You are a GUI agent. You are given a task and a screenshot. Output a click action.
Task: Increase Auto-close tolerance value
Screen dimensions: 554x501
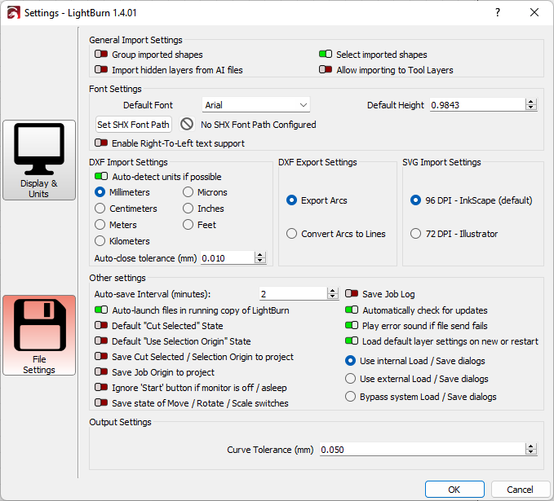[x=260, y=255]
